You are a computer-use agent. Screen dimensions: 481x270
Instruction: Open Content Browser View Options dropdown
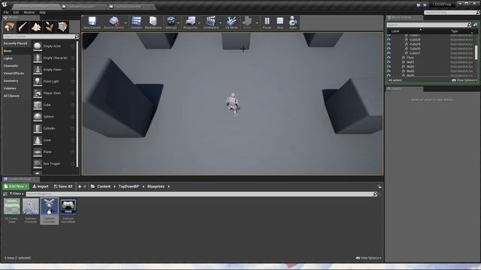[368, 258]
